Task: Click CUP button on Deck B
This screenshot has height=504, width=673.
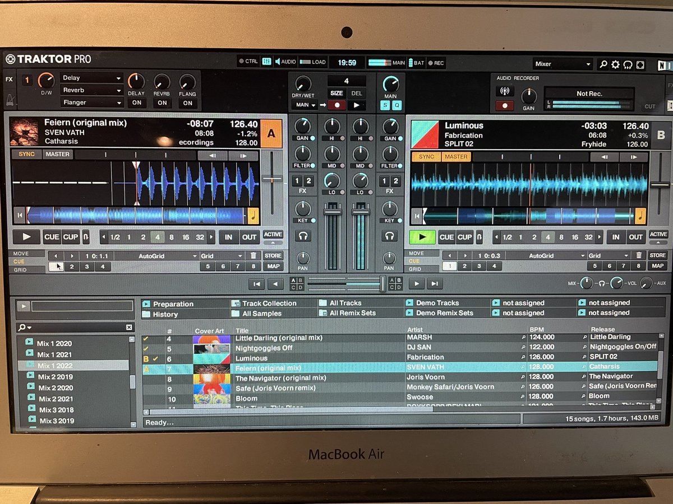Action: pos(464,237)
